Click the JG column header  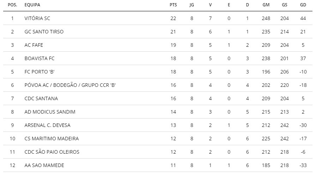(192, 5)
